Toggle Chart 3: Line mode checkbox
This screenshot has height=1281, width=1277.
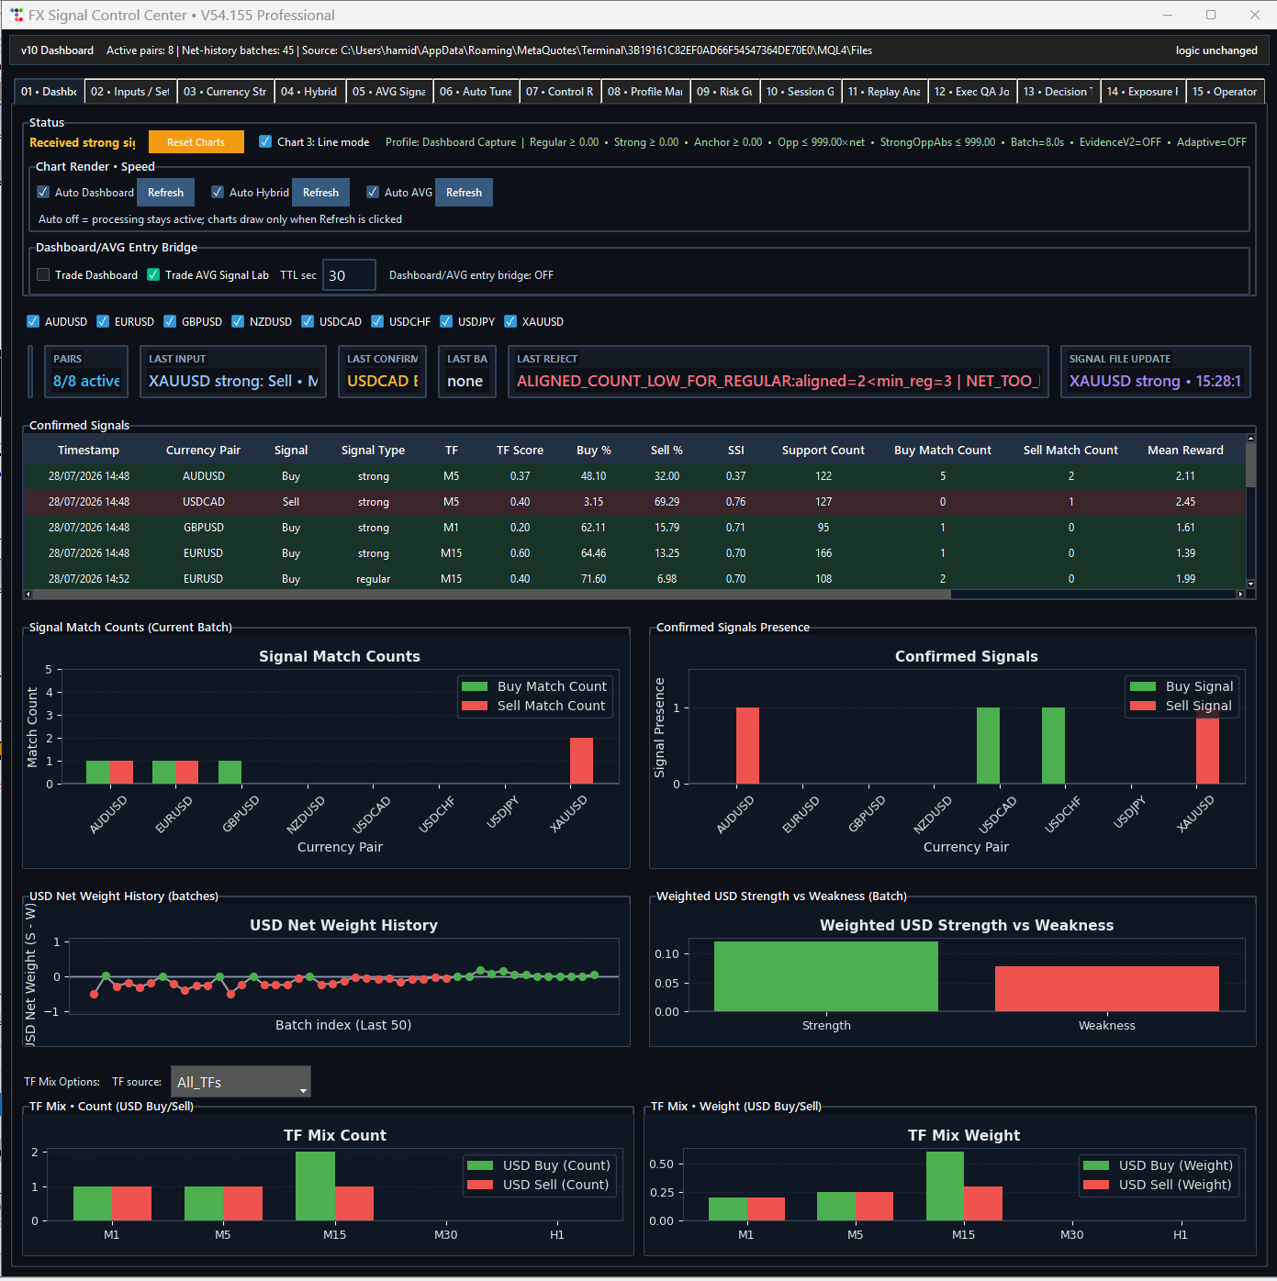[265, 141]
